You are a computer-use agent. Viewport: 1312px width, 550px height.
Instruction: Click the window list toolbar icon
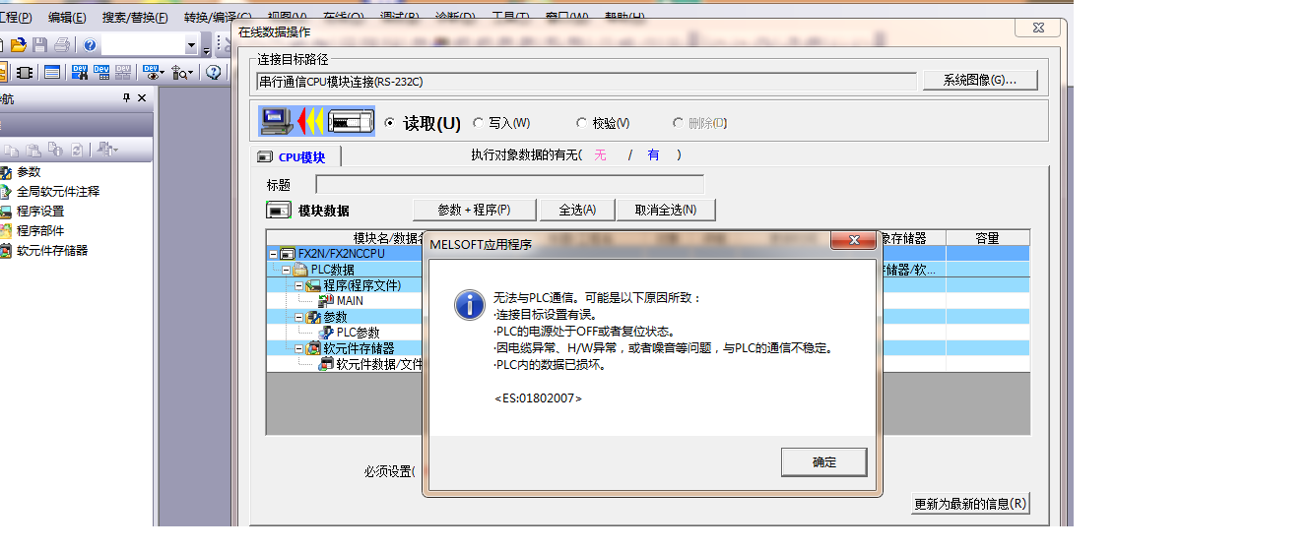pos(51,72)
